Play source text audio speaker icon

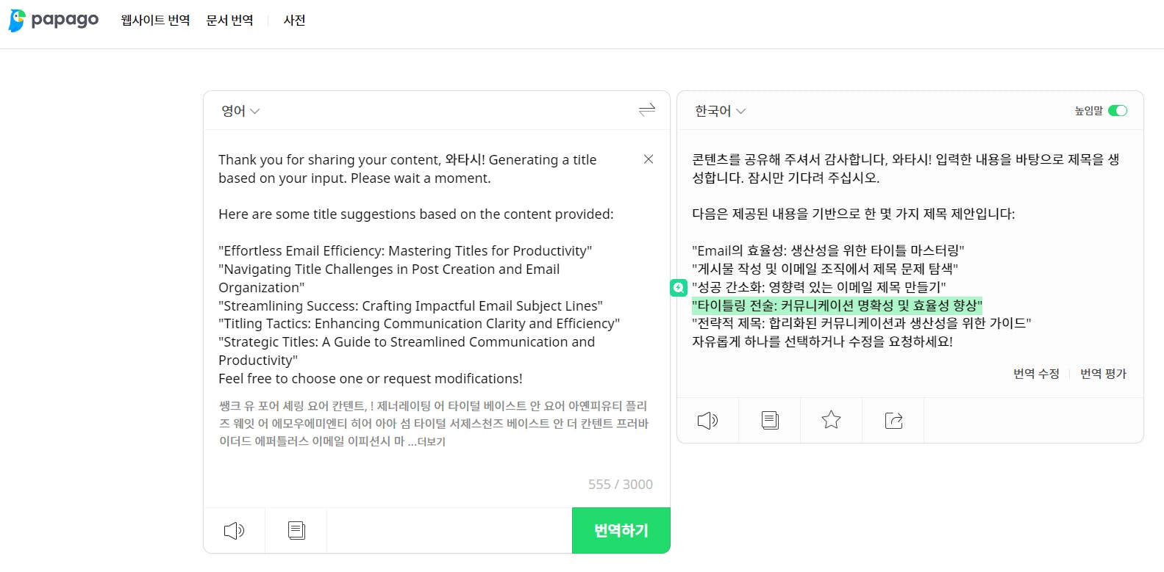point(234,530)
